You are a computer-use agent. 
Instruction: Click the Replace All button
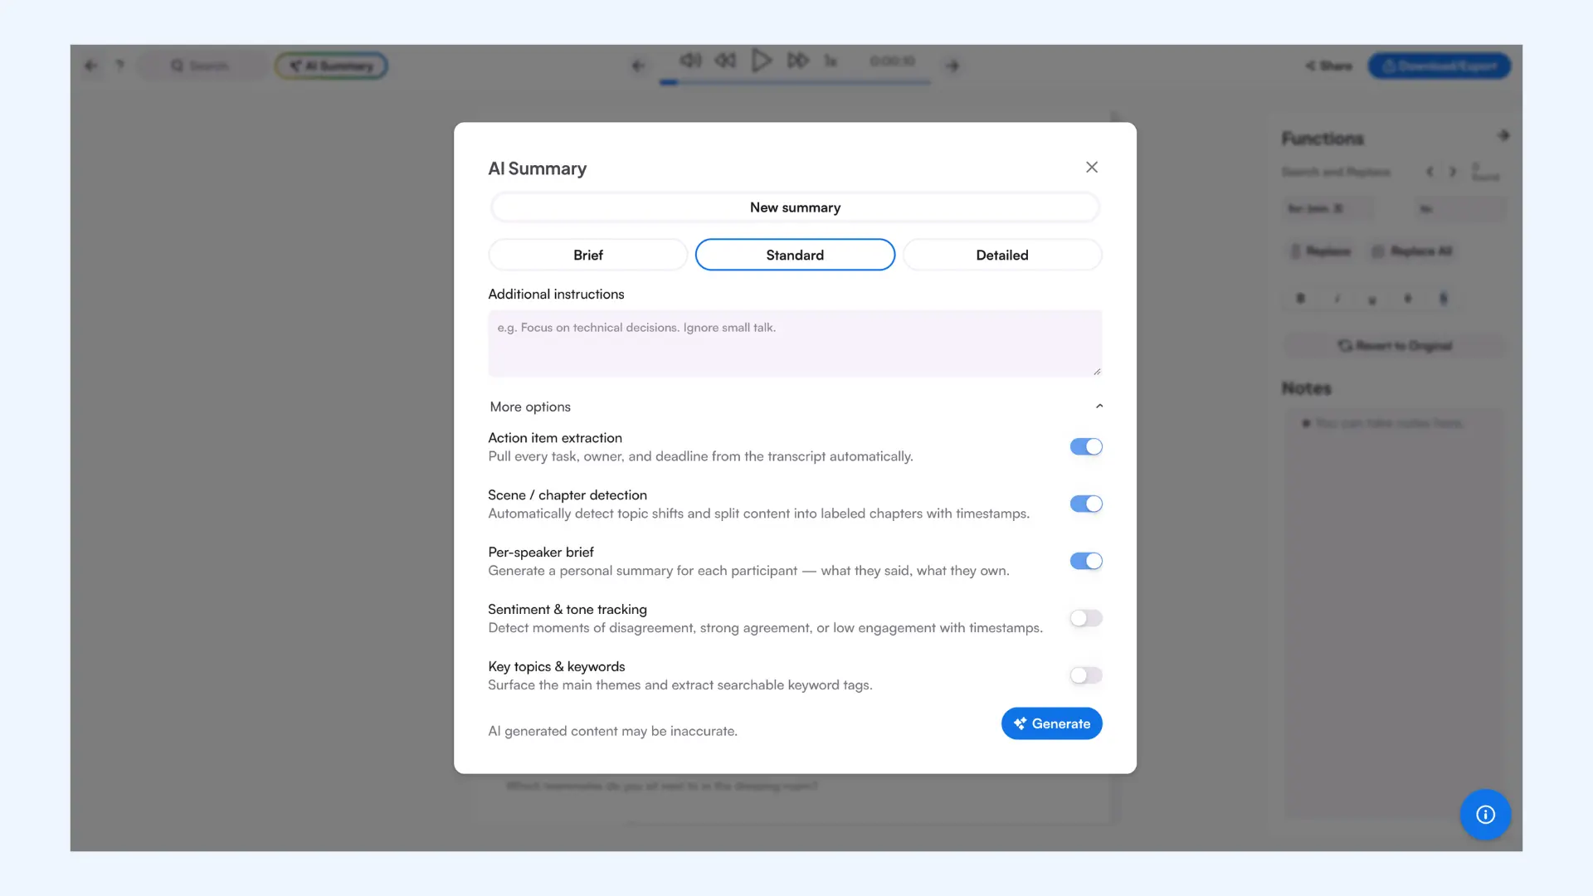tap(1413, 251)
